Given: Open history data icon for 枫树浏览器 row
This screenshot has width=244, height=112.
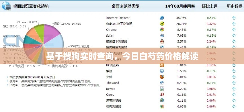Looking at the screenshot, I should pyautogui.click(x=234, y=106).
